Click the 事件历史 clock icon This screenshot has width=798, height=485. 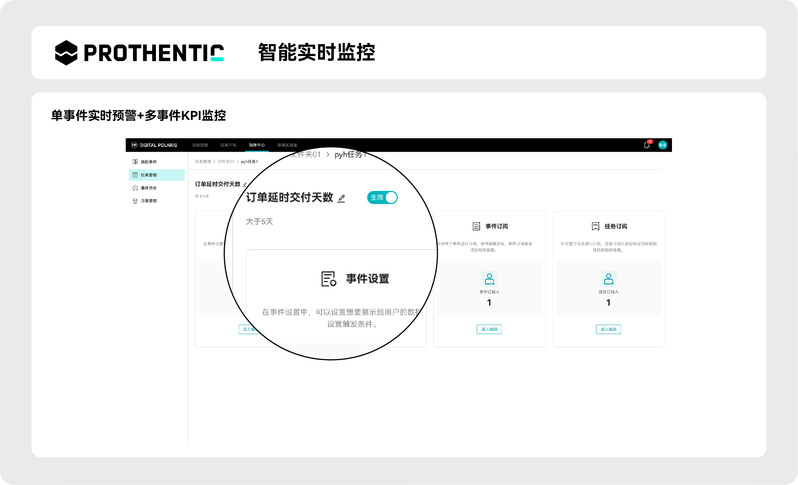(x=135, y=188)
